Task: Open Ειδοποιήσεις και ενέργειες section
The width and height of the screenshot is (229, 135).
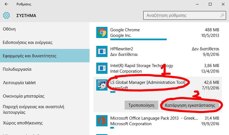Action: 28,42
